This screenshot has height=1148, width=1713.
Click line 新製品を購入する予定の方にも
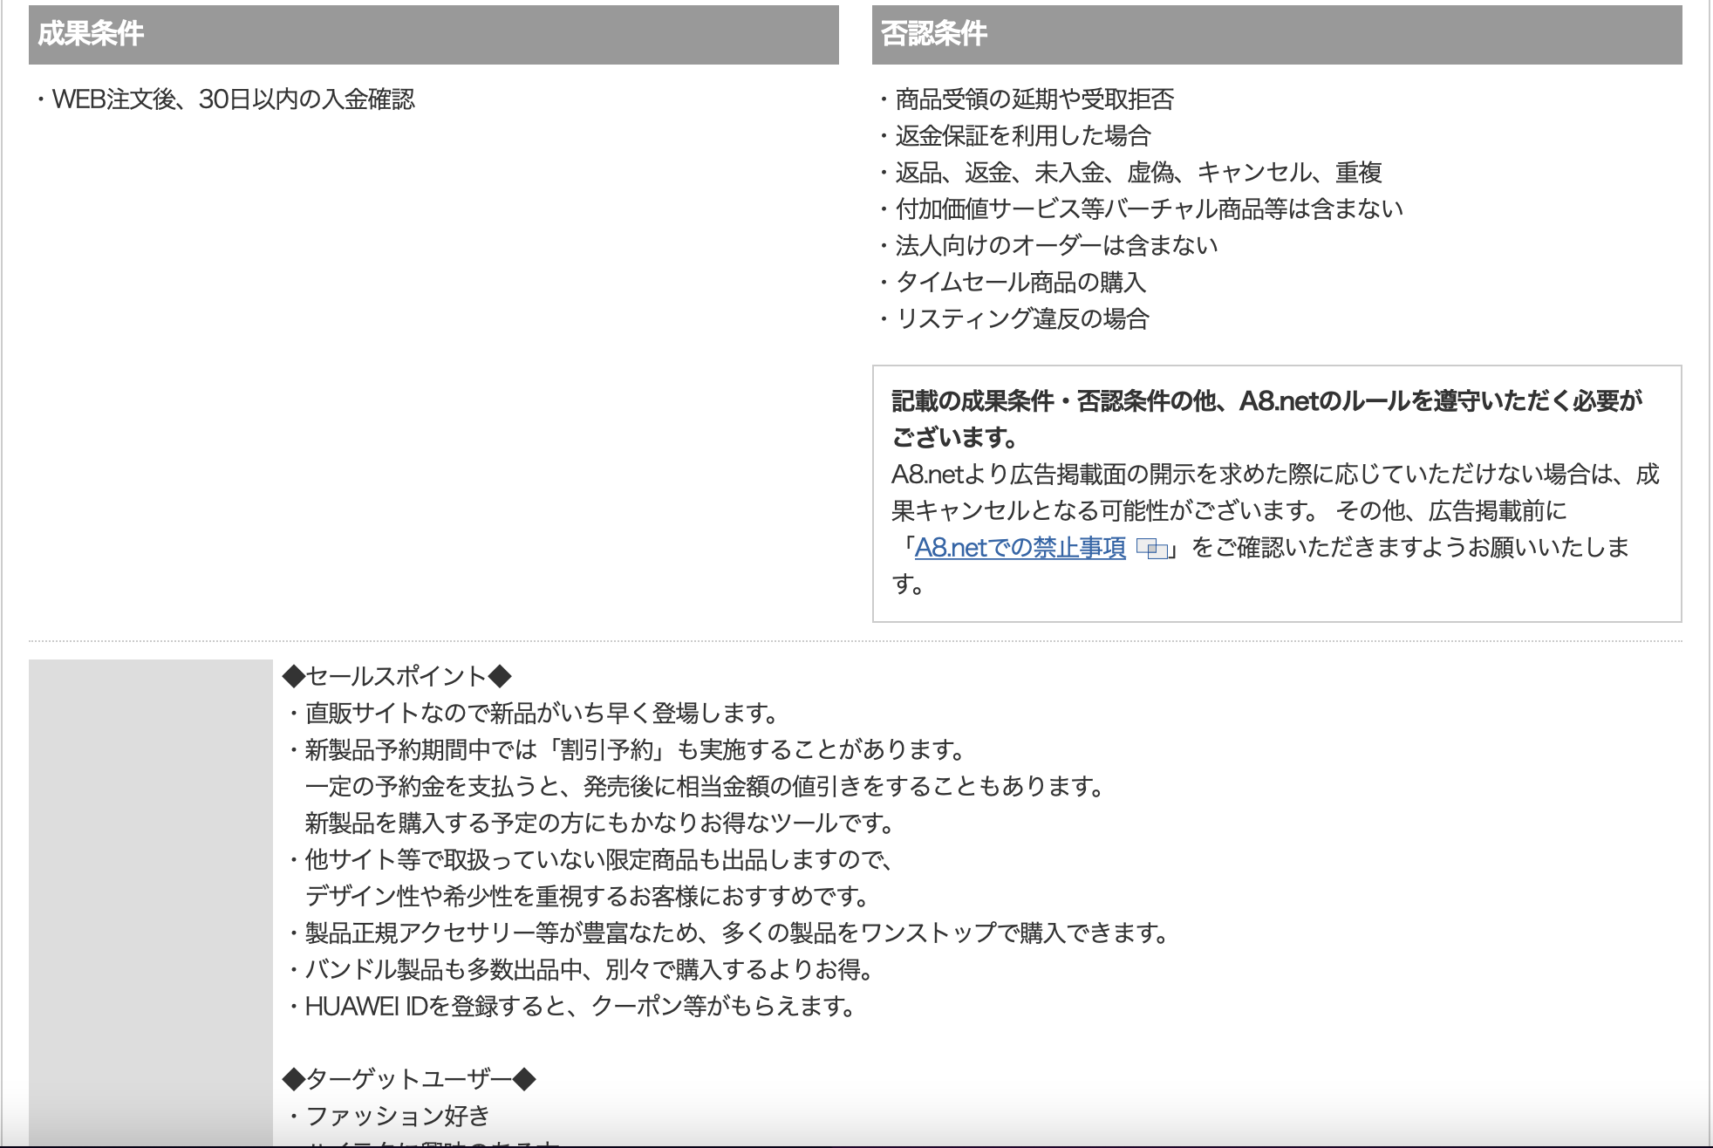(x=602, y=823)
